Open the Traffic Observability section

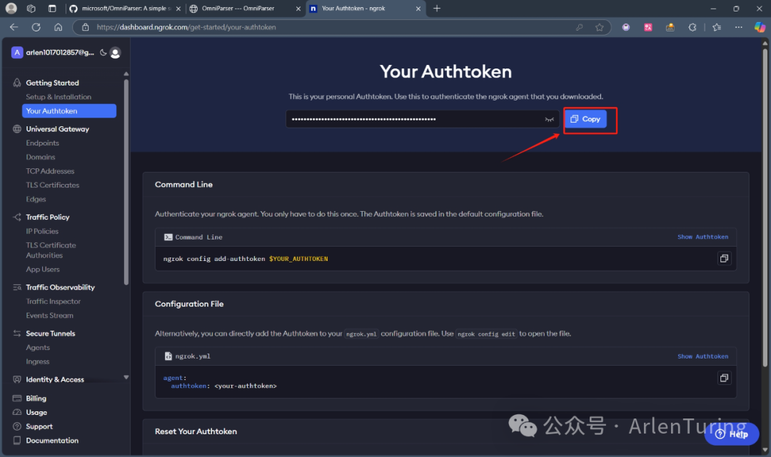61,287
